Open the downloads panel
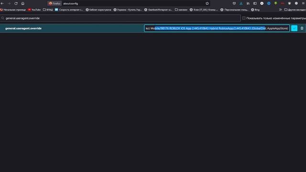Viewport: 306px width, 172px height. [241, 3]
